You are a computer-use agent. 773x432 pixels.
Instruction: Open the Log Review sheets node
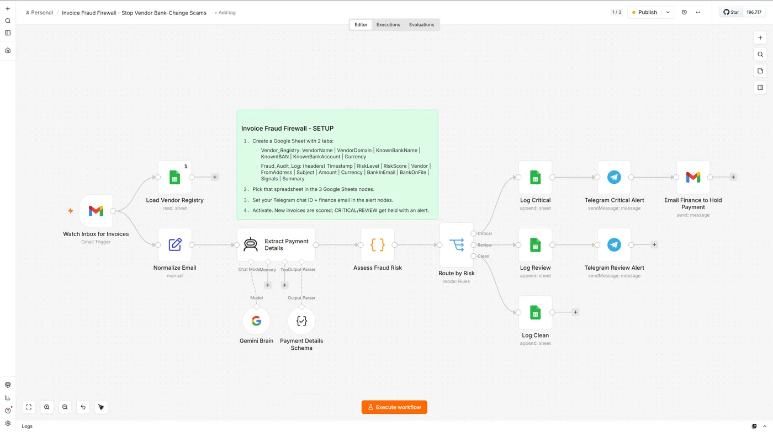pos(535,244)
